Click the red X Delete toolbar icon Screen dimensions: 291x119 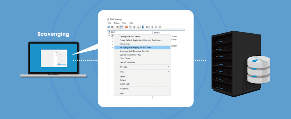coord(127,27)
